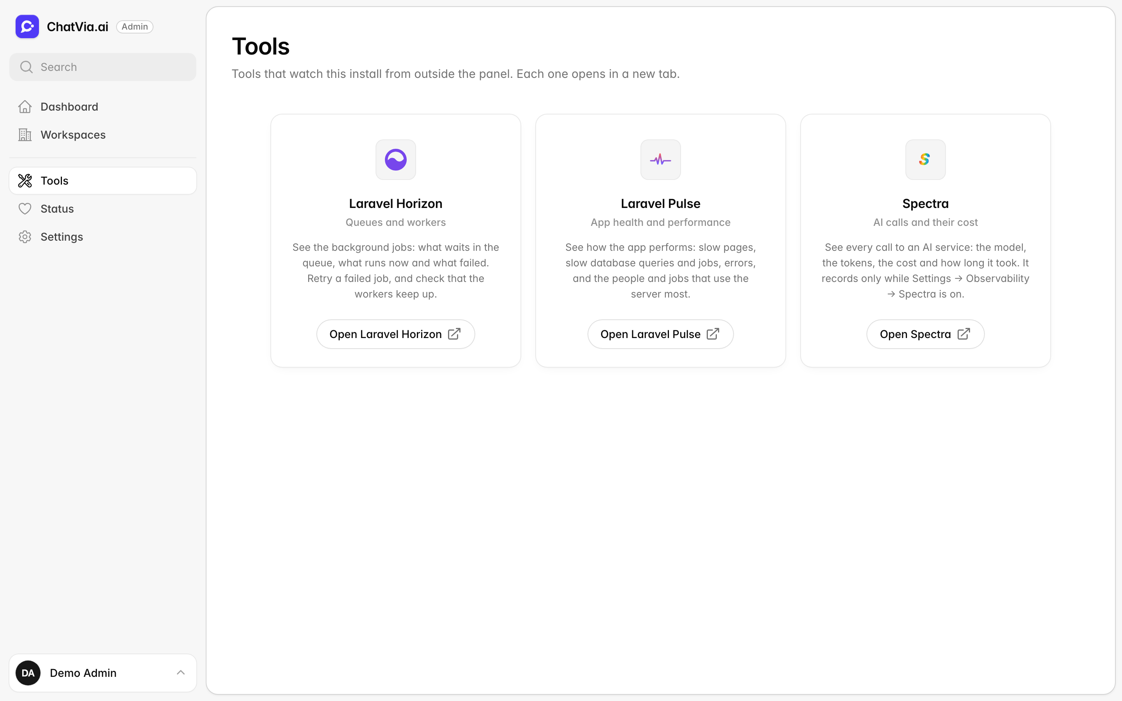
Task: Open Spectra button
Action: (925, 334)
